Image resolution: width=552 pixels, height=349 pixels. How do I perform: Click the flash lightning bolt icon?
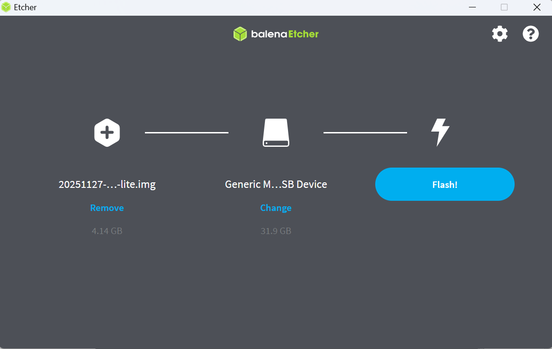pos(440,132)
